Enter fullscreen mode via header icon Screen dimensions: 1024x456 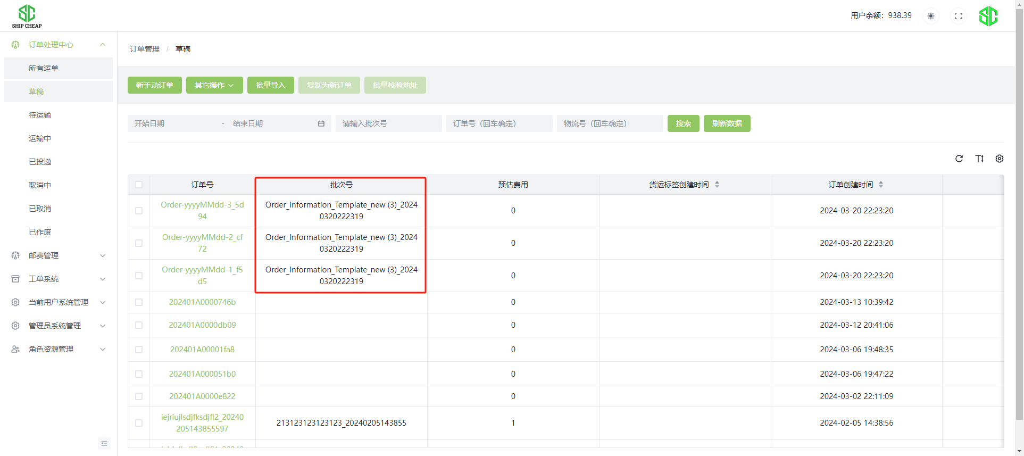pos(959,16)
